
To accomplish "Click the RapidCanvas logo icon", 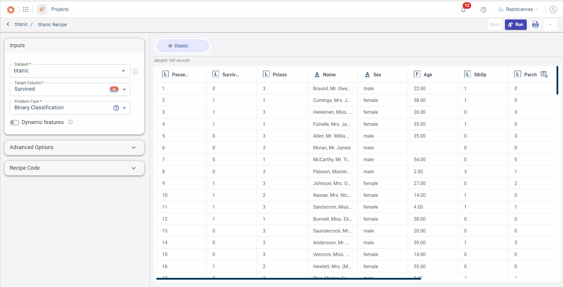I will coord(11,9).
